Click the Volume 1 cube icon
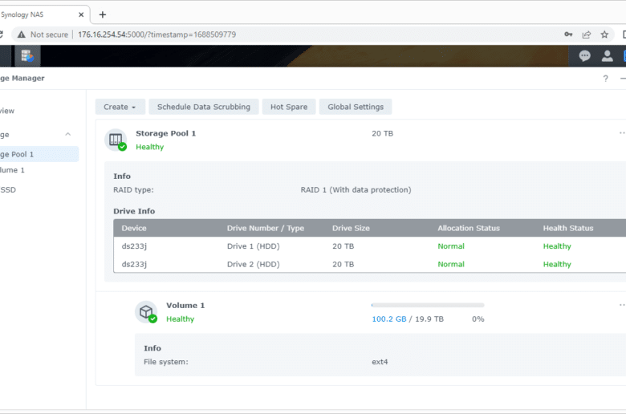626x414 pixels. click(146, 312)
